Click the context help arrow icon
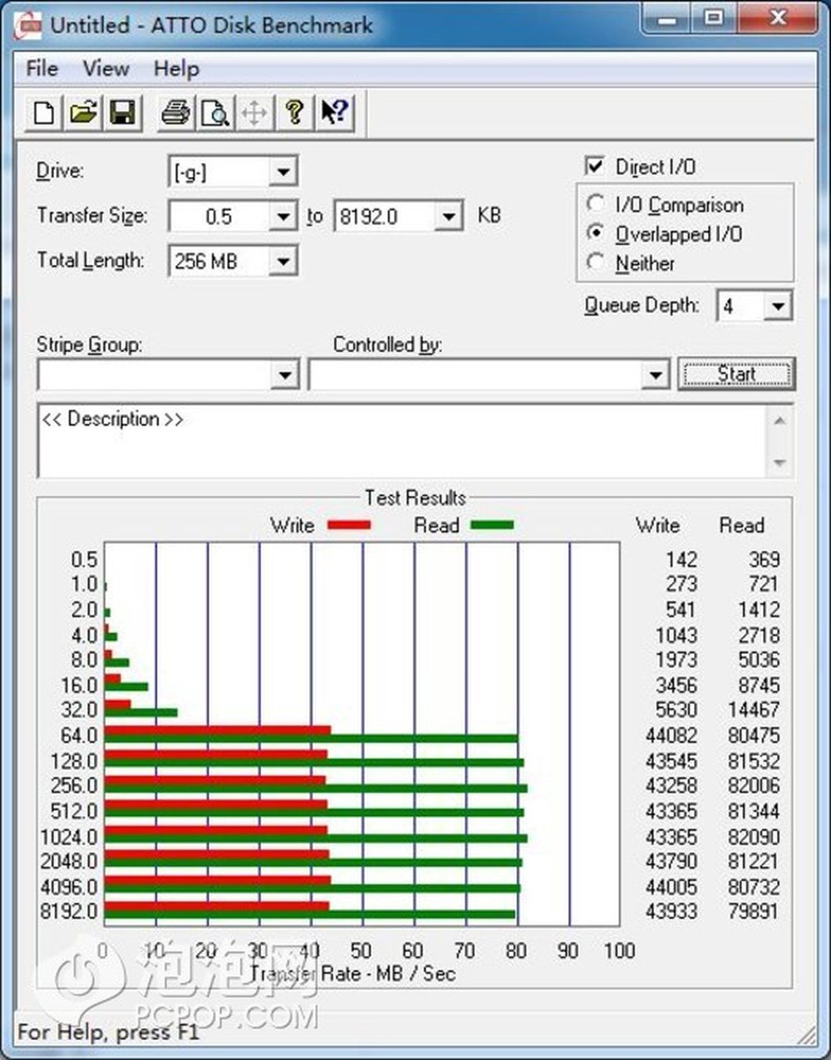Image resolution: width=831 pixels, height=1060 pixels. point(334,112)
